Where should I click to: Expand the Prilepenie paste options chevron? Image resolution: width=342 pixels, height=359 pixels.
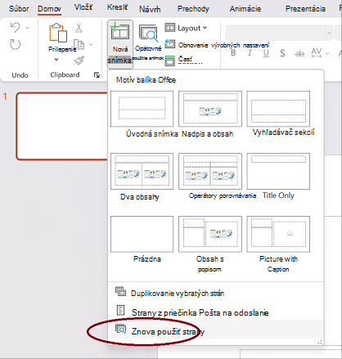(56, 59)
